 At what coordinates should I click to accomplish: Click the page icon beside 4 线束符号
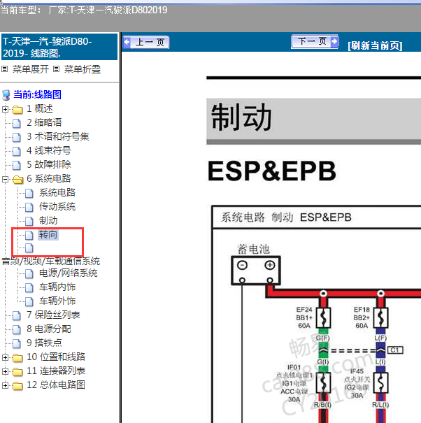click(x=17, y=152)
